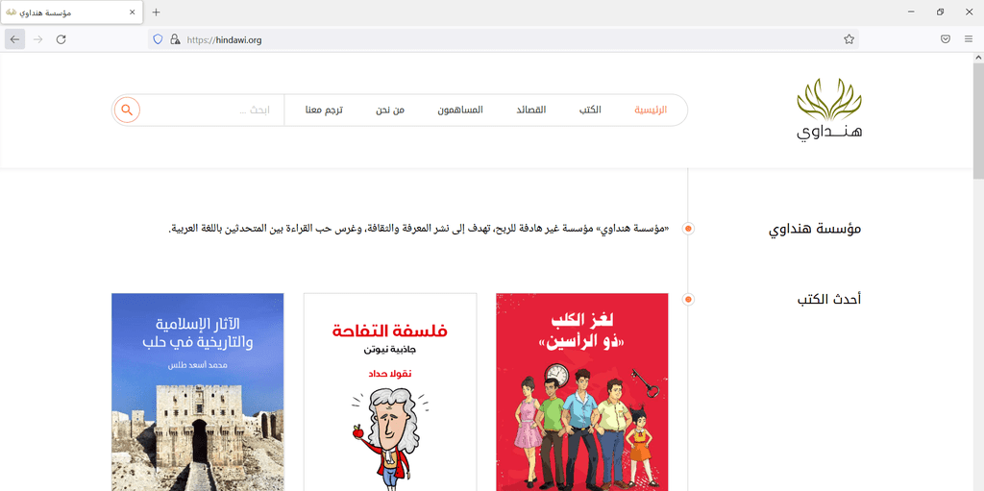Open the الكتب menu item

click(x=590, y=110)
